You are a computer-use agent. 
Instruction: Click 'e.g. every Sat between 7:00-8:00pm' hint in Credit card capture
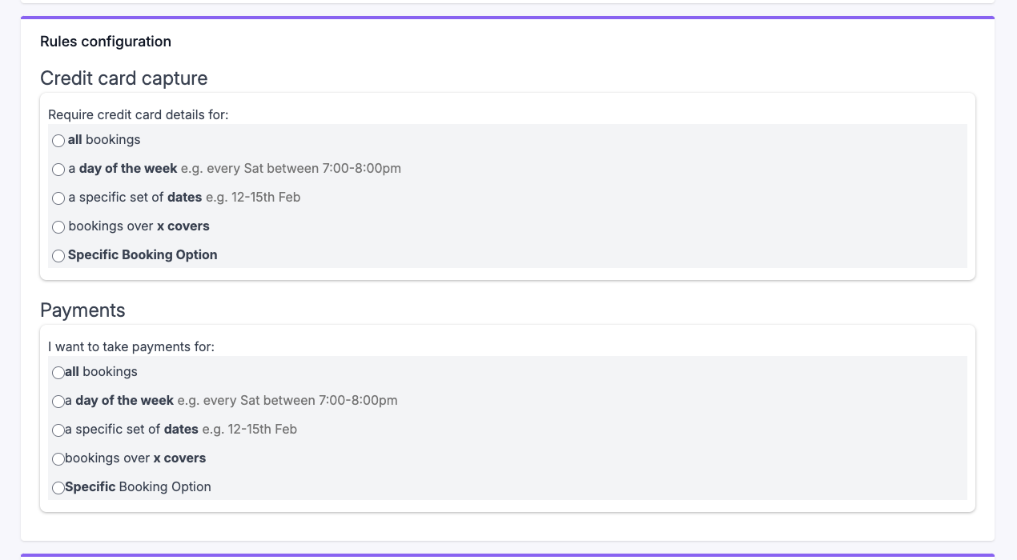[291, 169]
